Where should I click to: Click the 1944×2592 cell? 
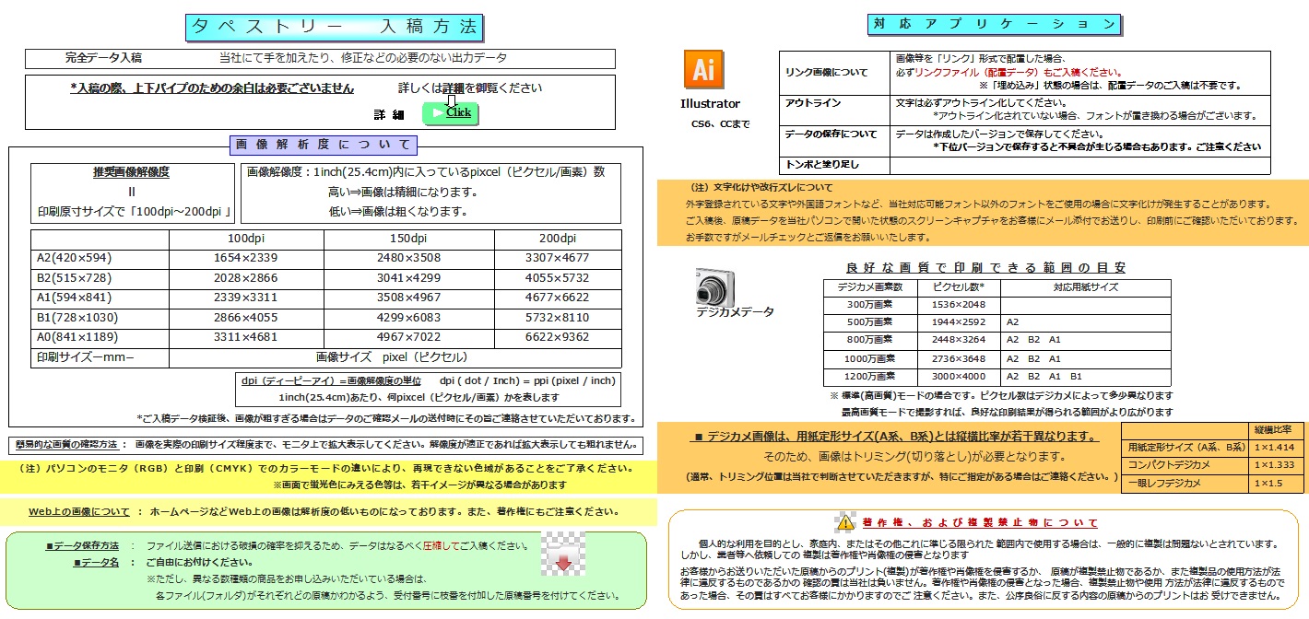959,323
